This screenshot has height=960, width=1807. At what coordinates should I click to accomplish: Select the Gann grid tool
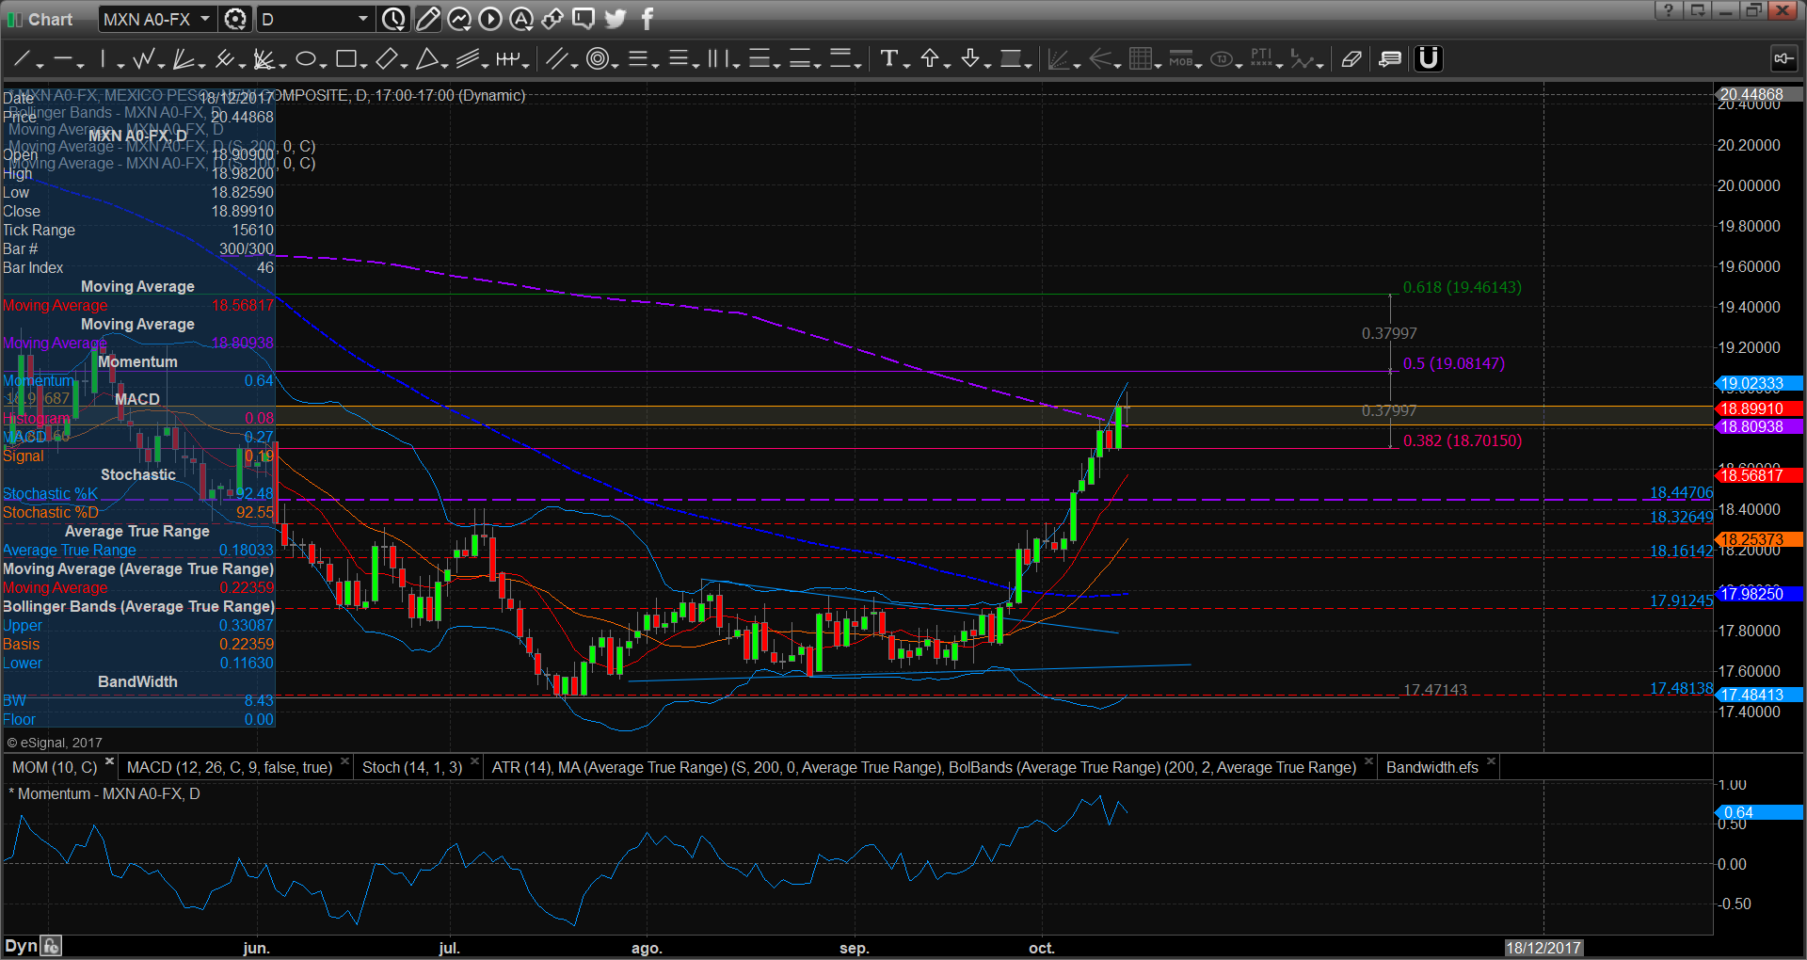click(1141, 59)
